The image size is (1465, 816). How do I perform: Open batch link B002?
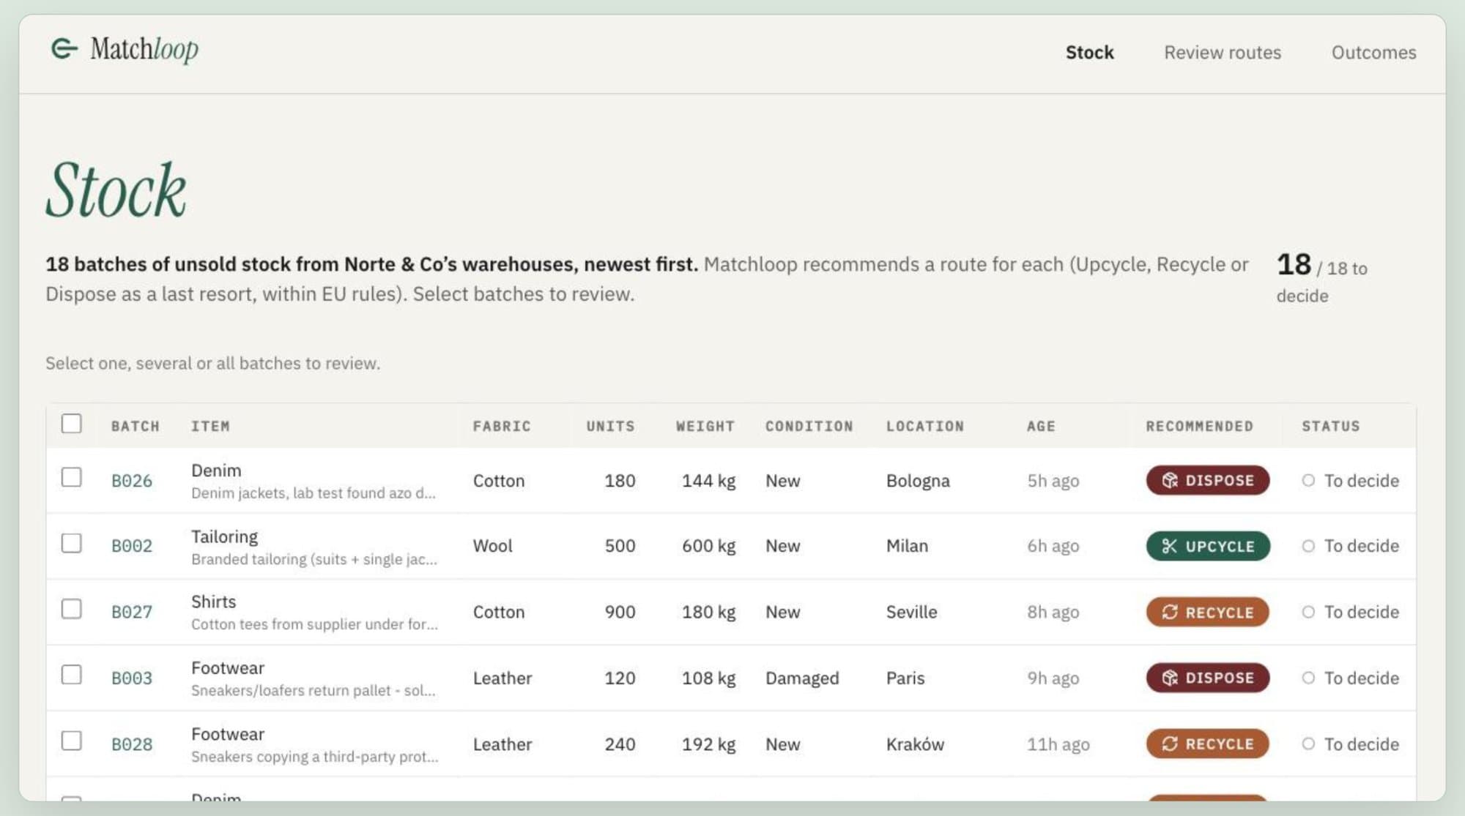[x=132, y=546]
